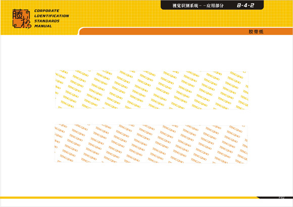The height and width of the screenshot is (207, 293).
Task: Click the middle of the orange title bar
Action: coord(186,31)
